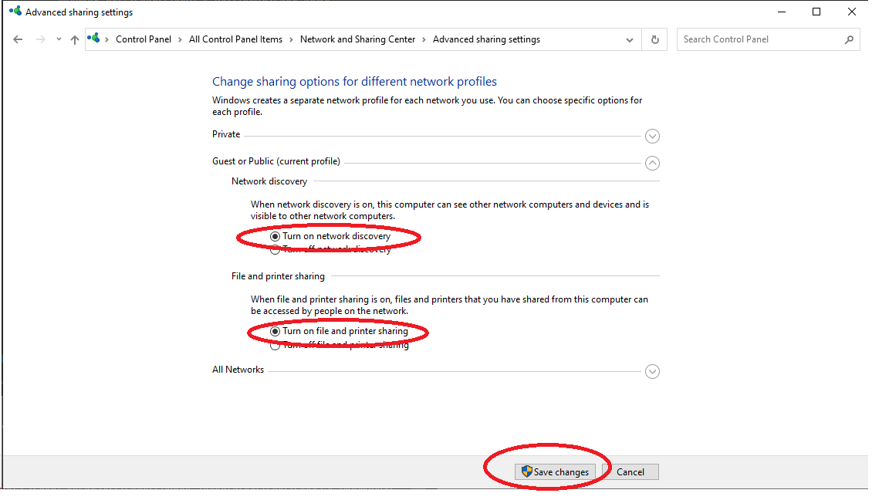
Task: Select Turn on file and printer sharing
Action: pyautogui.click(x=275, y=331)
